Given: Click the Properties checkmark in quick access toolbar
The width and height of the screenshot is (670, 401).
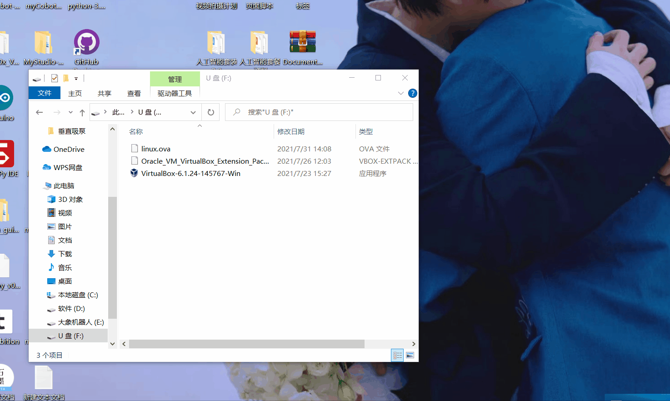Looking at the screenshot, I should [55, 78].
